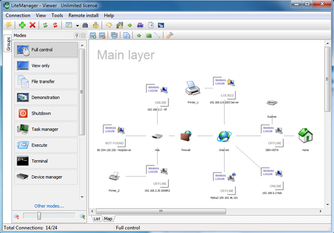
Task: Click the lightning bolt connect icon
Action: coord(8,25)
